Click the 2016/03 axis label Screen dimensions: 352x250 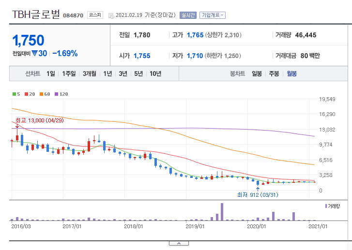coord(21,226)
